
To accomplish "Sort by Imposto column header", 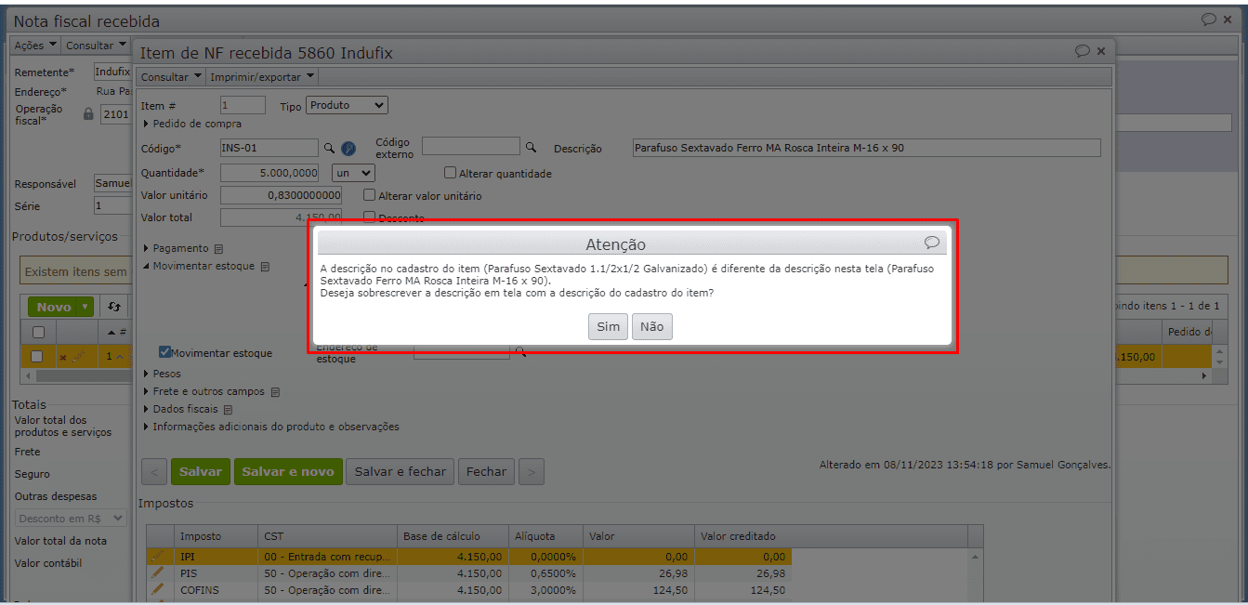I will point(215,536).
